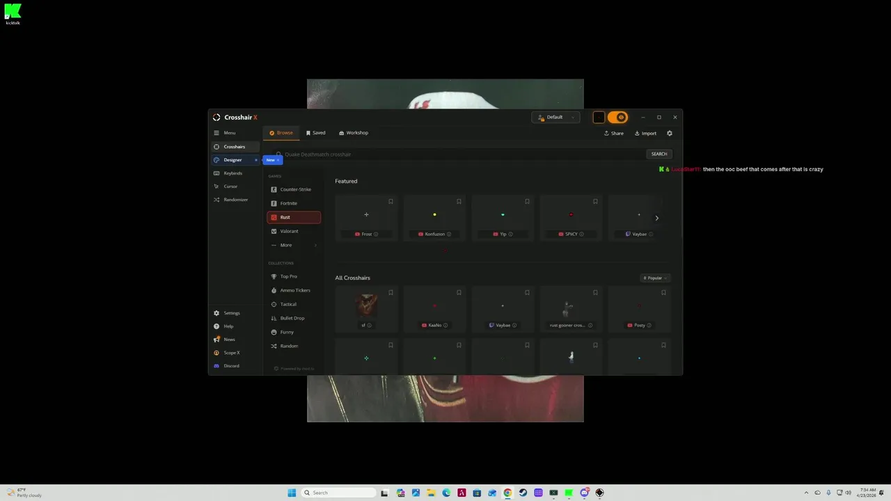Show info for the Frost crosshair
The width and height of the screenshot is (891, 501).
pos(376,234)
